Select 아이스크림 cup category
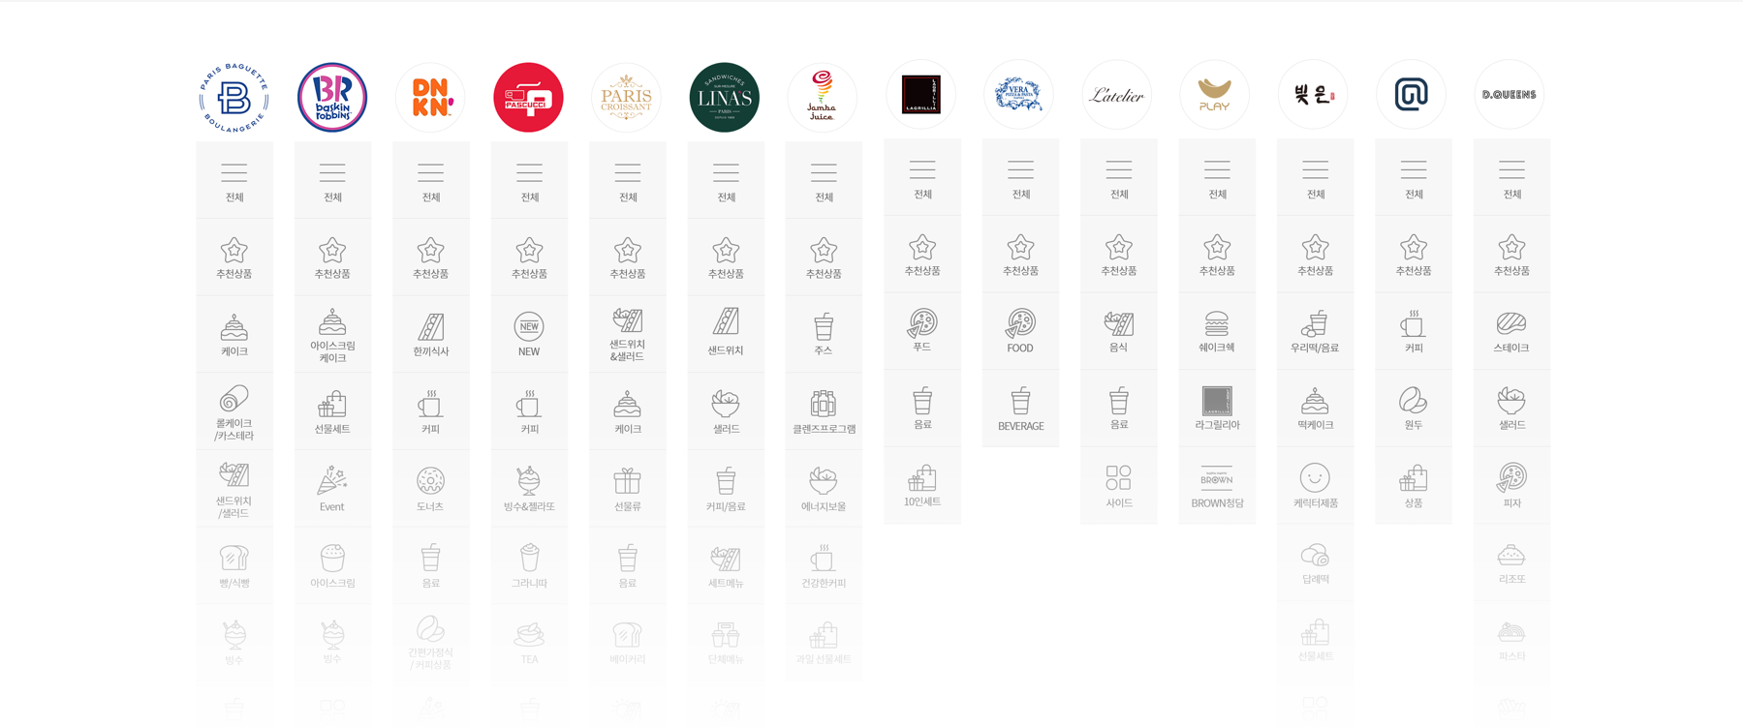Image resolution: width=1744 pixels, height=728 pixels. [332, 566]
